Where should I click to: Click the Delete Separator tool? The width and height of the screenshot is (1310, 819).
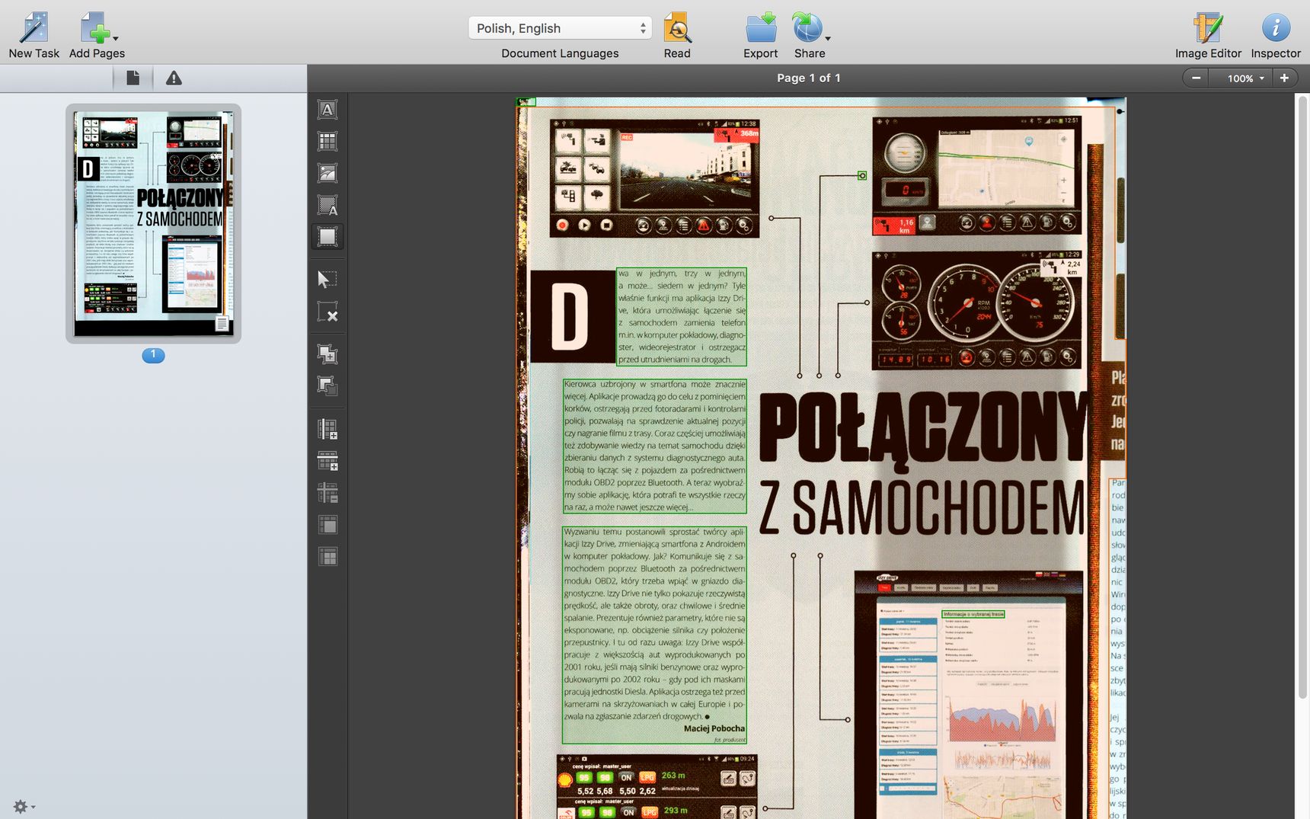click(x=327, y=493)
